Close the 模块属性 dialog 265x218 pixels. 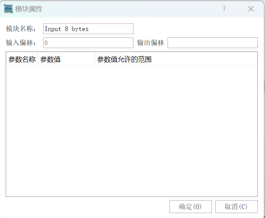(251, 9)
